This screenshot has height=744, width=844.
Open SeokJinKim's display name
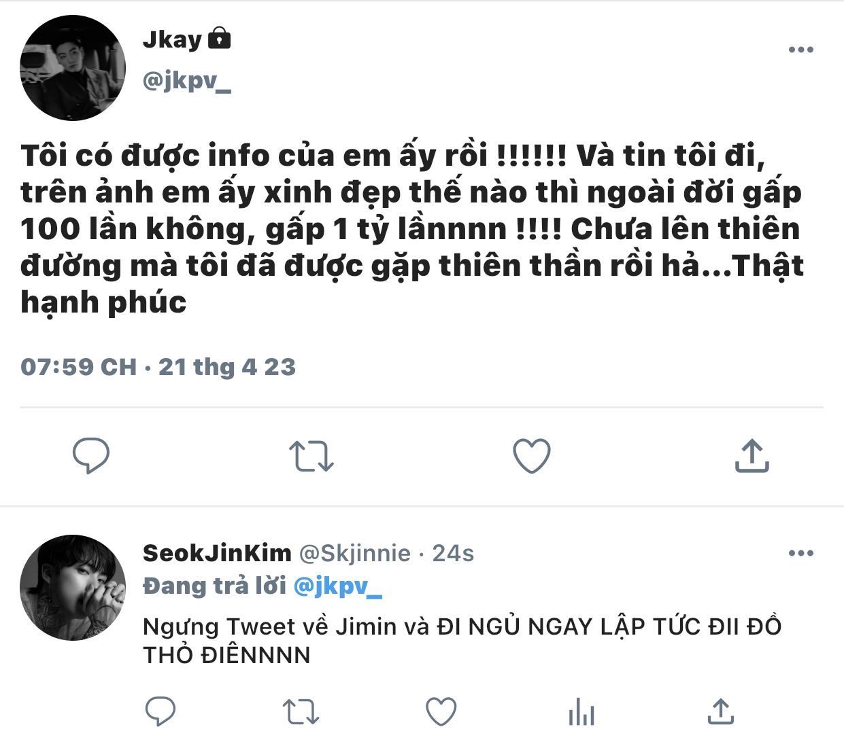pyautogui.click(x=217, y=553)
